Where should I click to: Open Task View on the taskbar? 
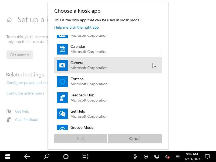[x=85, y=157]
